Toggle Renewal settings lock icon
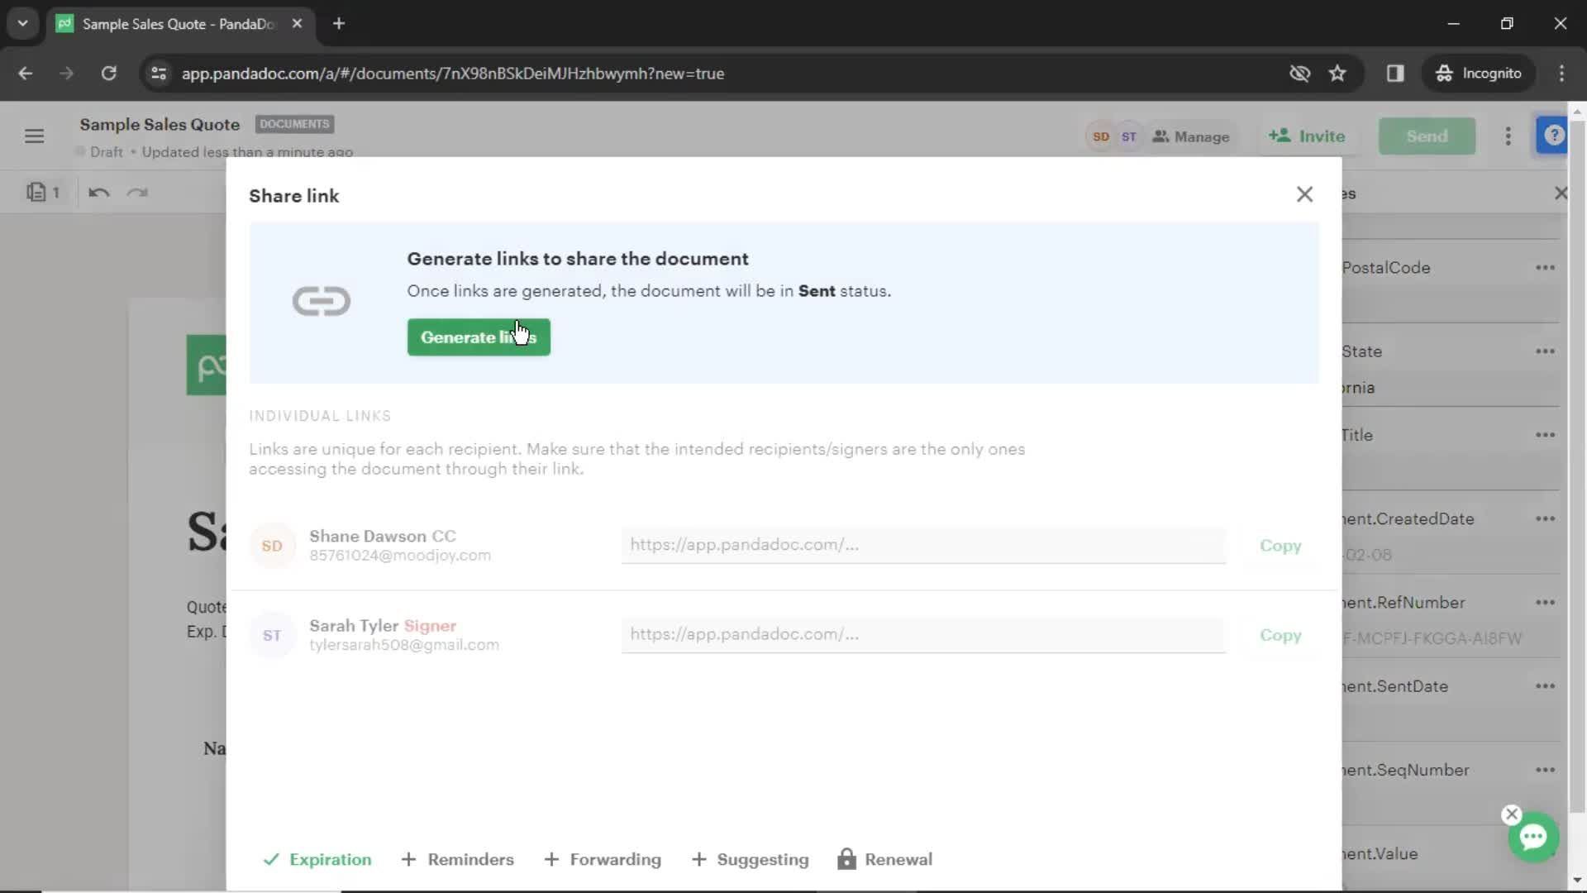This screenshot has width=1587, height=893. (x=847, y=859)
